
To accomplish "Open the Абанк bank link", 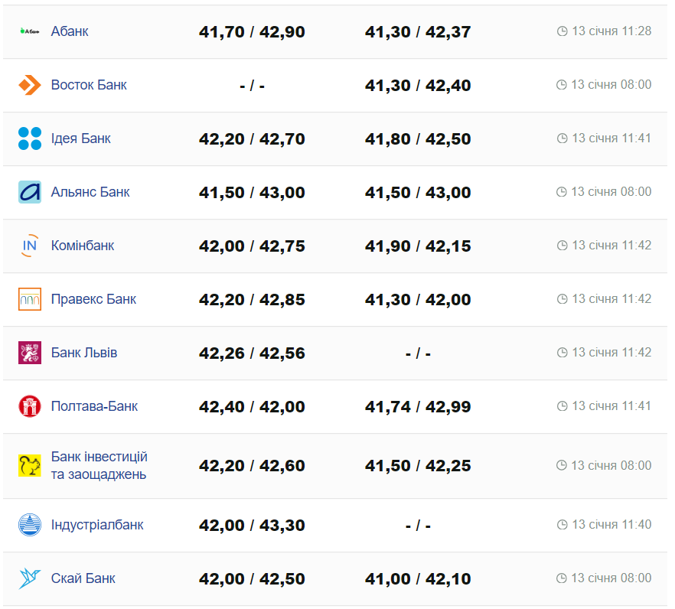I will point(70,31).
